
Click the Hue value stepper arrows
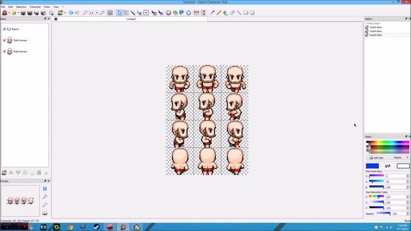pos(408,197)
